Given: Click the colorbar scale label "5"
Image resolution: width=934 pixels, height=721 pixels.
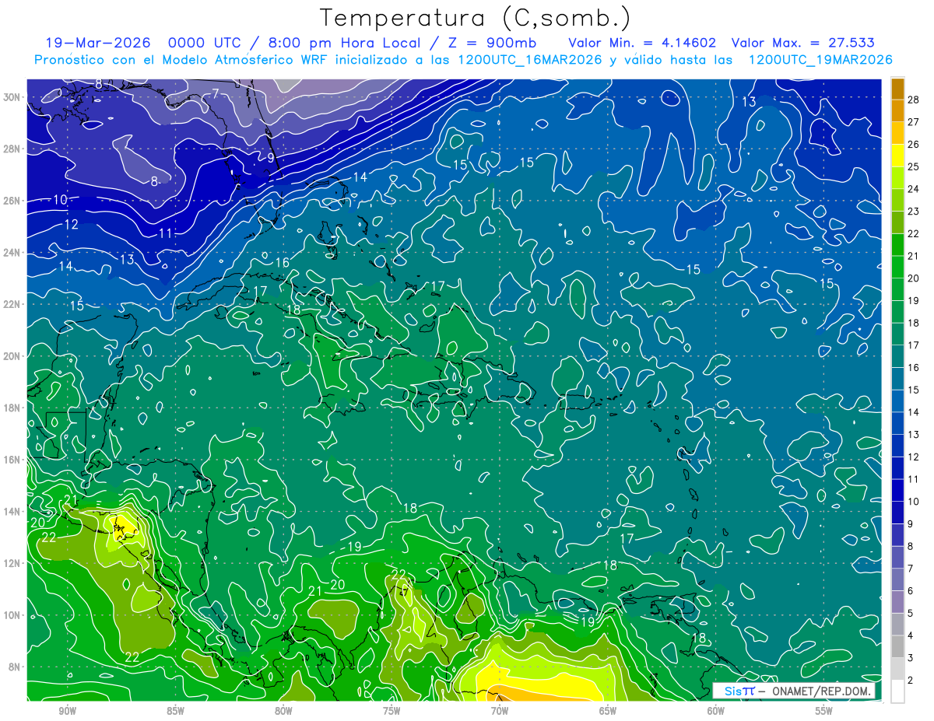Looking at the screenshot, I should point(910,614).
